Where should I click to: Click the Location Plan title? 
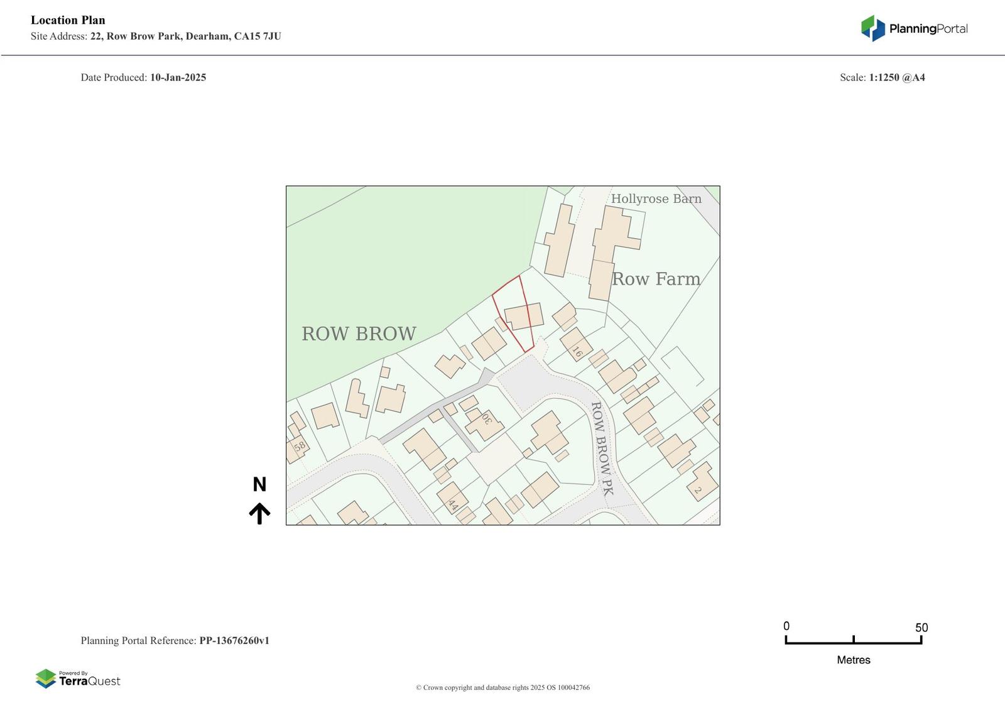pos(68,20)
